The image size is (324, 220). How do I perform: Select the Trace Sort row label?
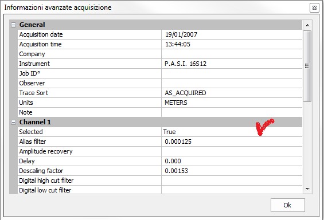tap(33, 93)
